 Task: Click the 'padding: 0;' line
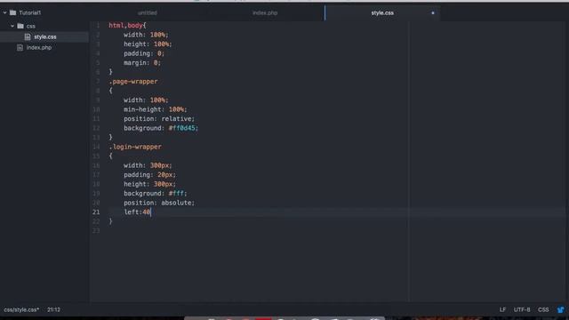coord(144,53)
